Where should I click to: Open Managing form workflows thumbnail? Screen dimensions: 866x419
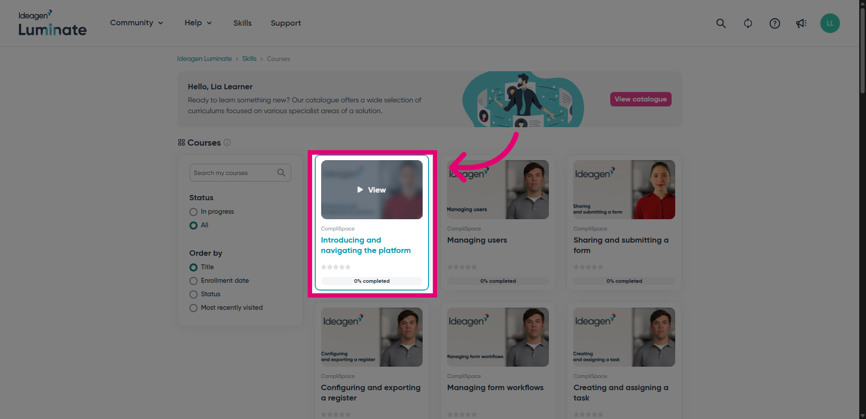click(x=498, y=337)
